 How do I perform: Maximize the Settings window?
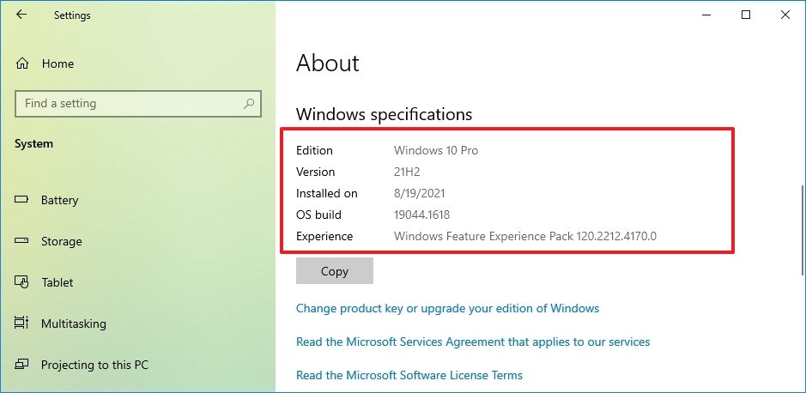[x=746, y=15]
